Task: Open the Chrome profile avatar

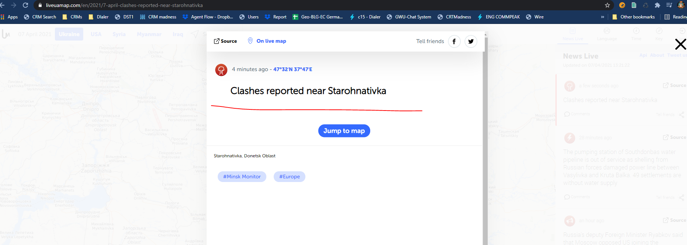Action: [681, 5]
